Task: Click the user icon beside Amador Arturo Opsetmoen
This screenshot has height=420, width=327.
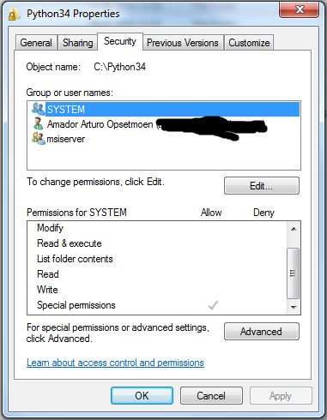Action: [38, 123]
